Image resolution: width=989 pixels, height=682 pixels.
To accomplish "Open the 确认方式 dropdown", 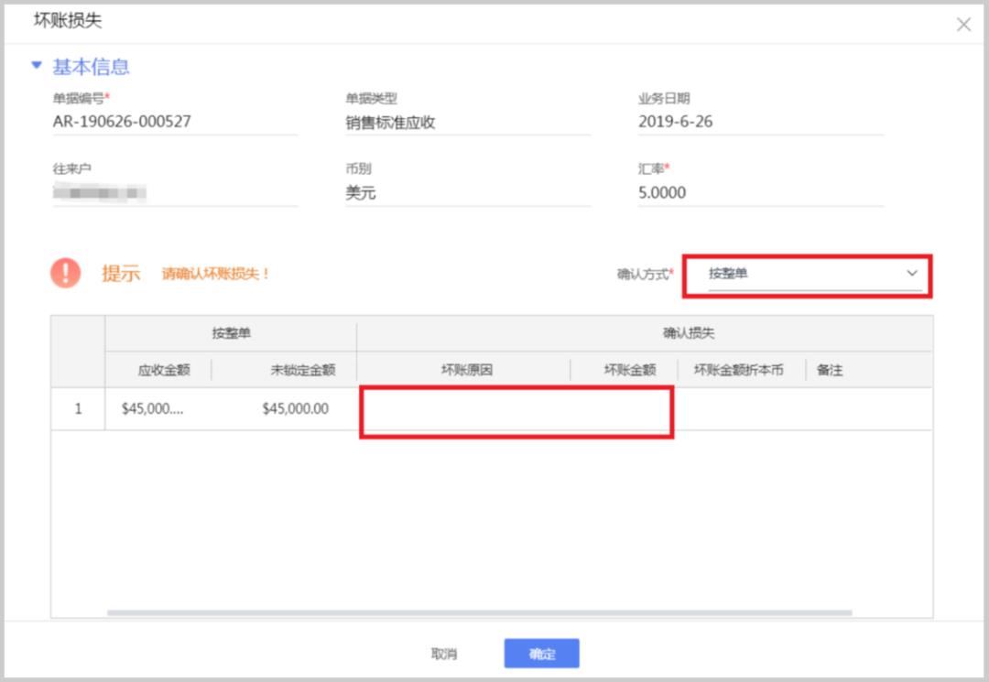I will (806, 273).
